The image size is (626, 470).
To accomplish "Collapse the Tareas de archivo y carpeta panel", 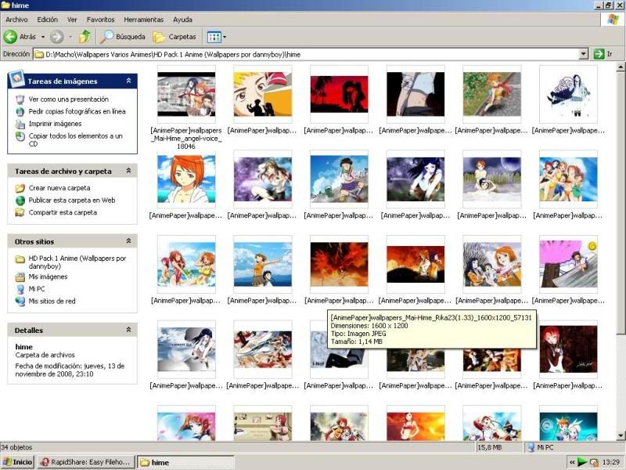I will (128, 171).
